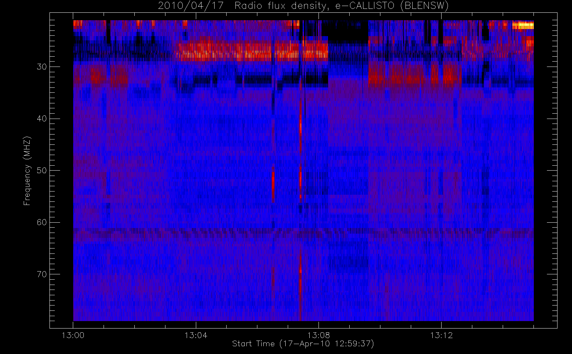Viewport: 572px width, 354px height.
Task: Select the 13:04 time tick label
Action: click(x=196, y=335)
